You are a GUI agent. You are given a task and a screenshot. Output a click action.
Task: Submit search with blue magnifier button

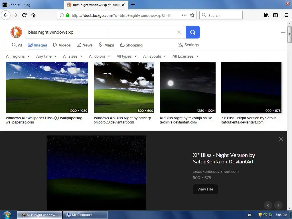coord(193,32)
